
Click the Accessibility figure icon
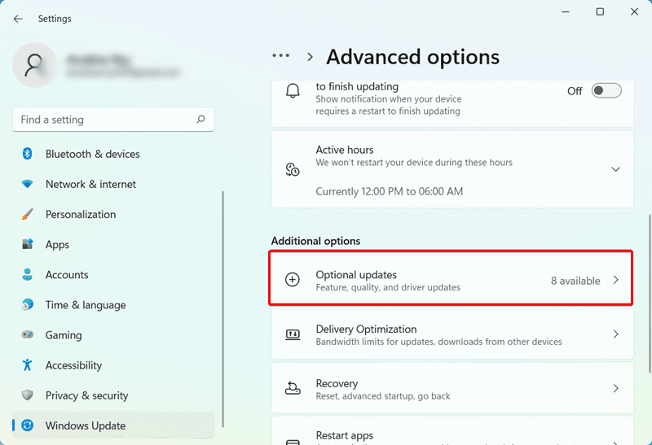click(28, 365)
